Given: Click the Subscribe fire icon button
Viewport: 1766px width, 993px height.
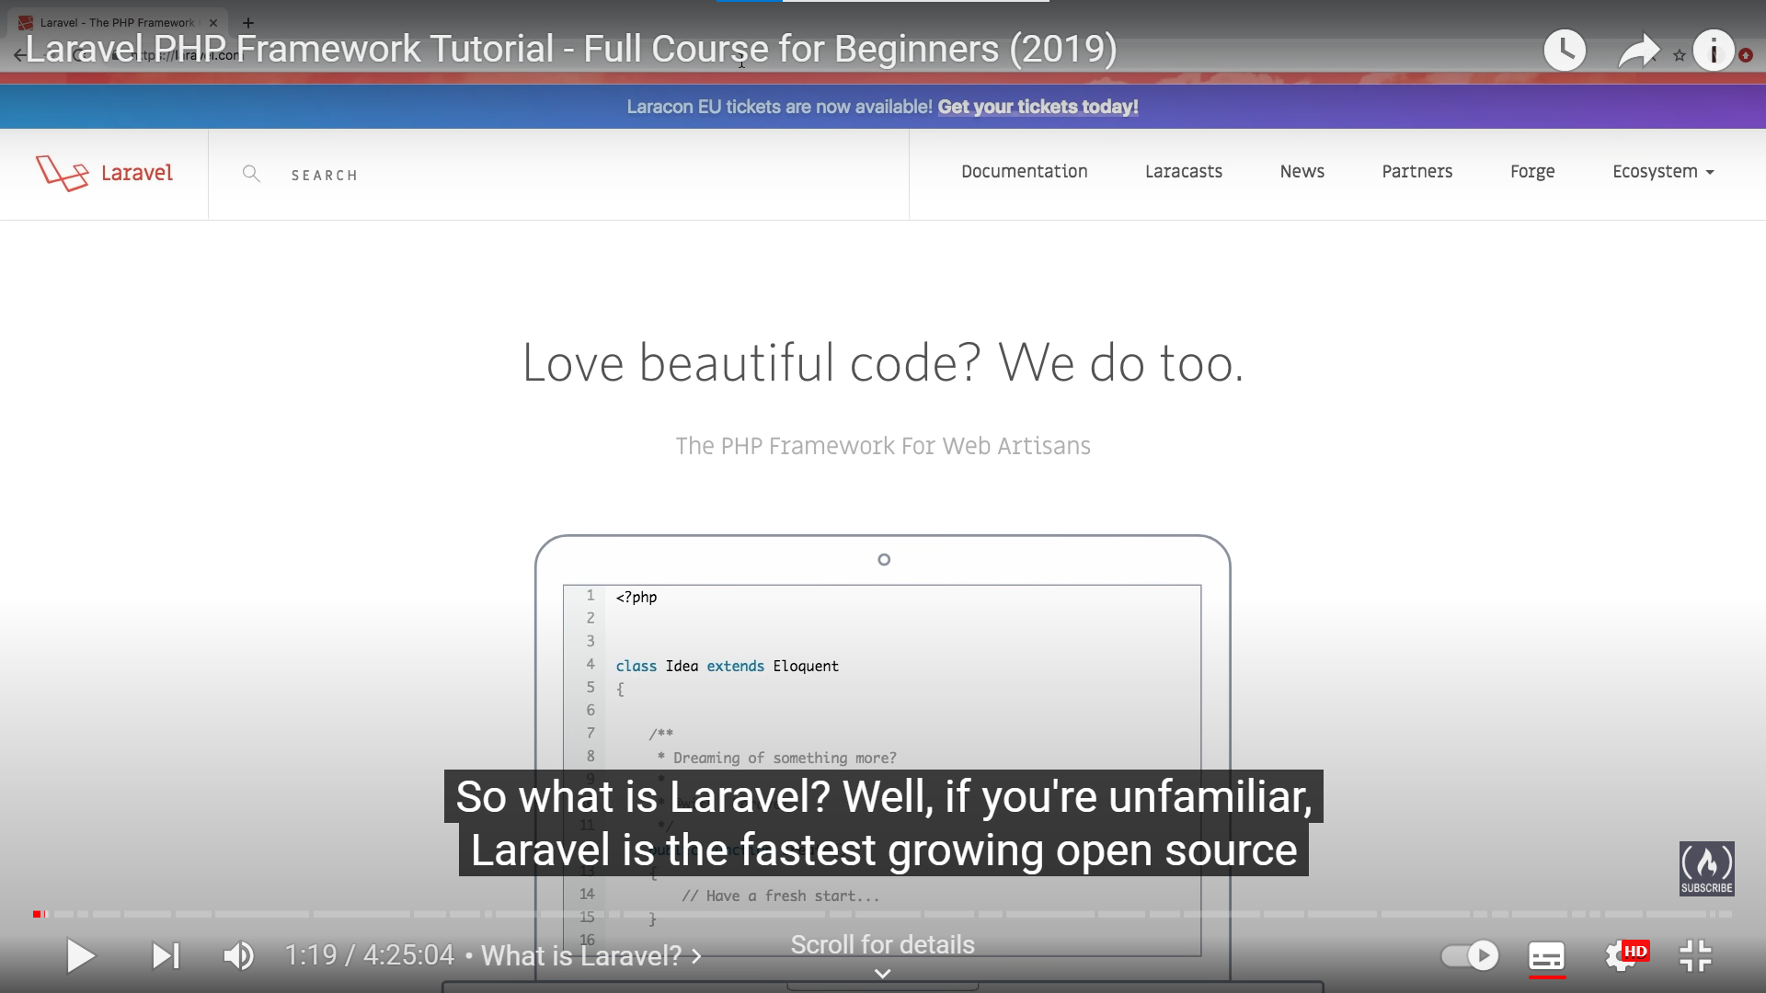Looking at the screenshot, I should click(1706, 867).
